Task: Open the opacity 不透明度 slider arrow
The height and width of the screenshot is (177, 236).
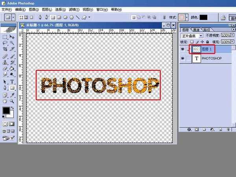Action: point(233,35)
